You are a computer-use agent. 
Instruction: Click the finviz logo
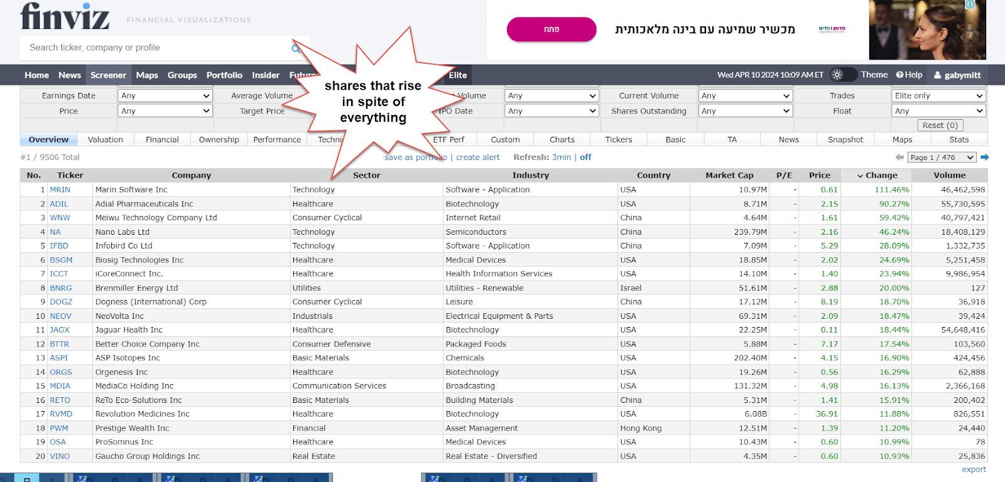(x=65, y=16)
